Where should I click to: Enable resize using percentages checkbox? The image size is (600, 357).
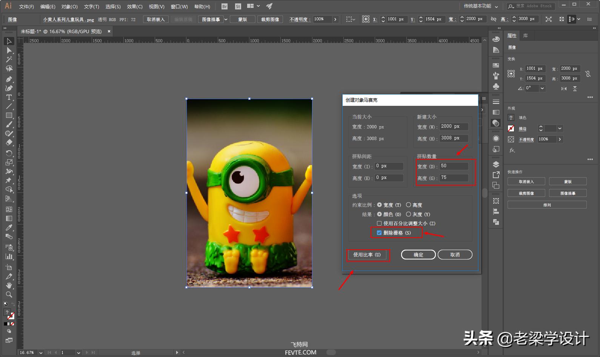[x=379, y=223]
